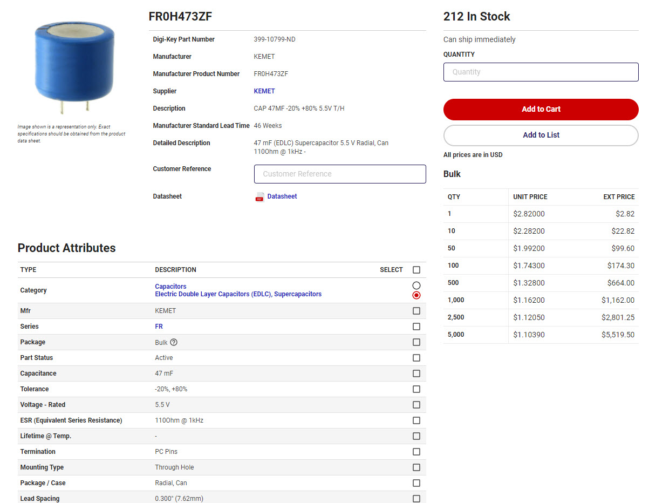
Task: Follow the FR series link
Action: [x=159, y=327]
